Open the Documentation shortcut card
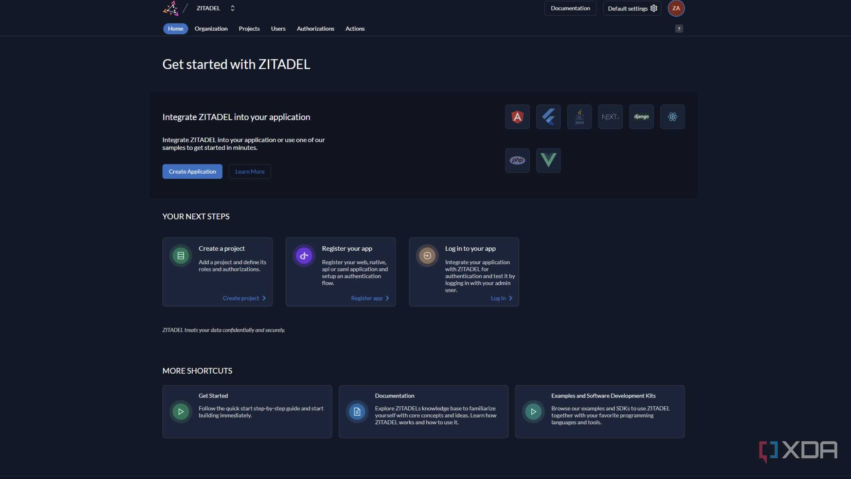 coord(423,412)
